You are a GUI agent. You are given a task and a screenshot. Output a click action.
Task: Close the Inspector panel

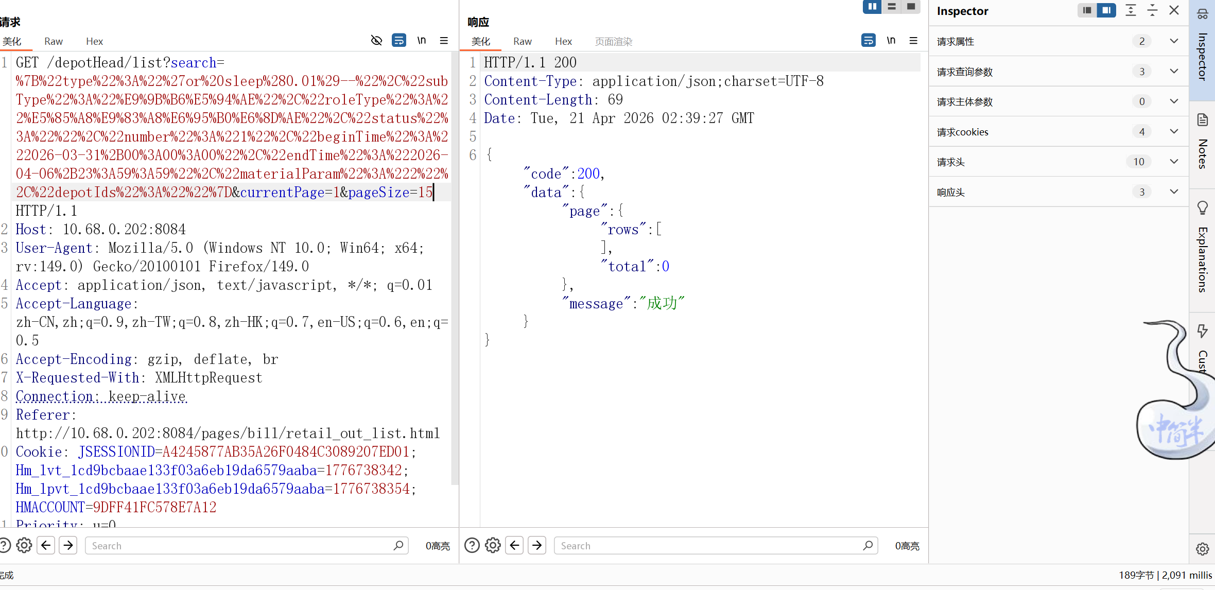click(x=1174, y=10)
